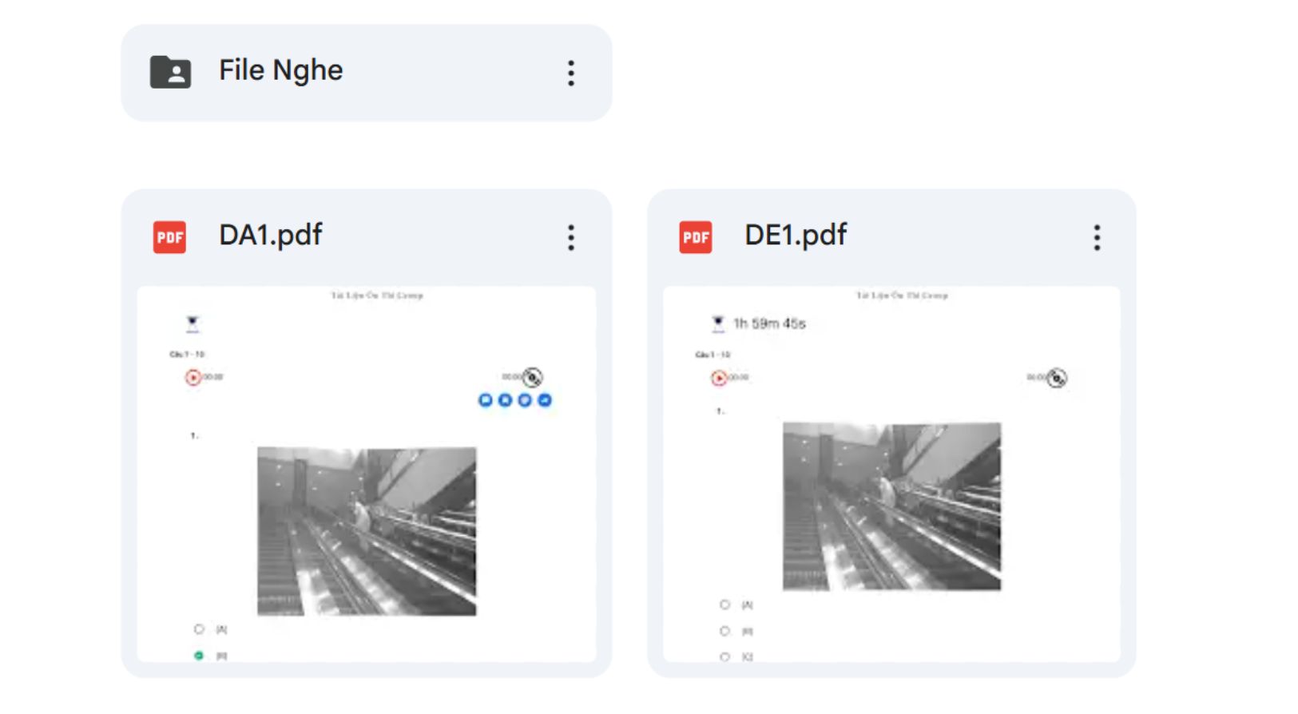Click the escalator image in DE1.pdf thumbnail
Image resolution: width=1298 pixels, height=714 pixels.
(891, 506)
